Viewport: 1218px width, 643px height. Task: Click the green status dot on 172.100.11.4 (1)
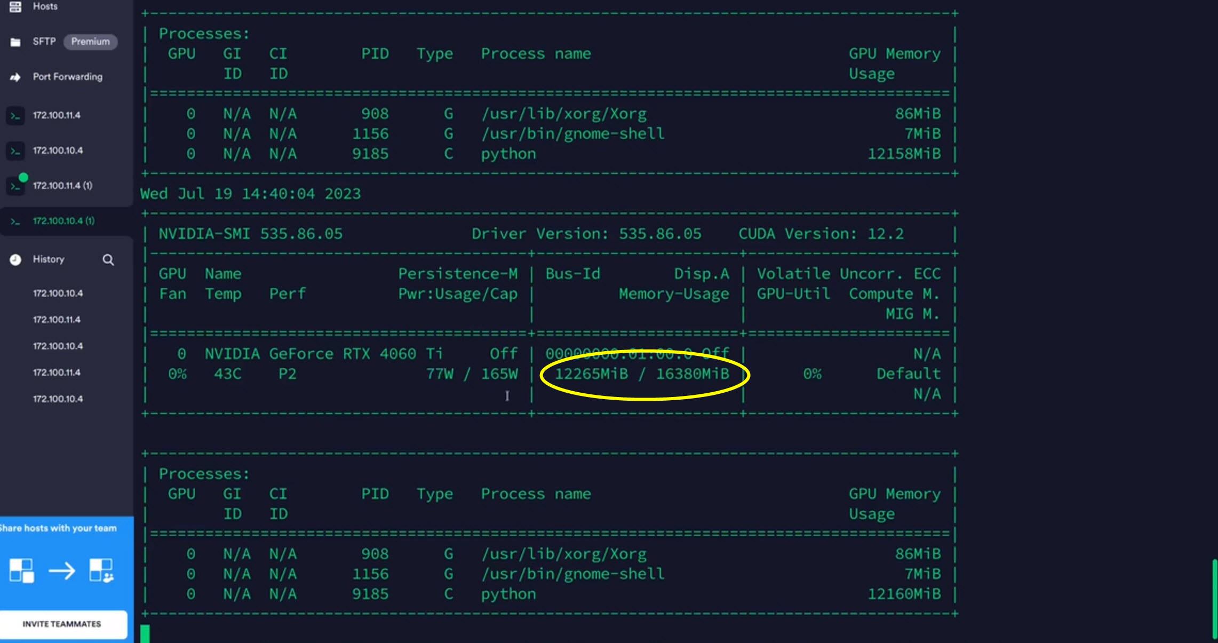pos(24,178)
